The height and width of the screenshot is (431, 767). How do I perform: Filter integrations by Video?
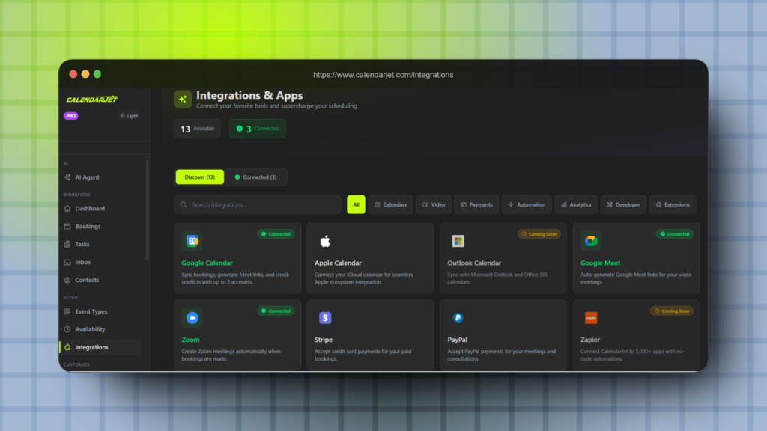(434, 204)
